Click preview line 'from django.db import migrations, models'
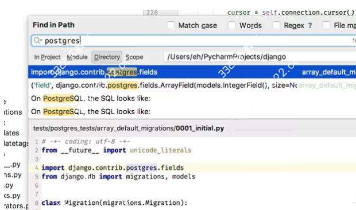356x210 pixels. click(118, 177)
